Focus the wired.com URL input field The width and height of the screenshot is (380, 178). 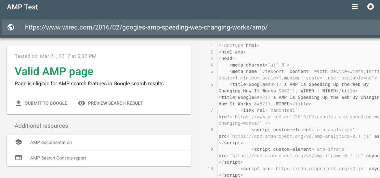[x=146, y=27]
